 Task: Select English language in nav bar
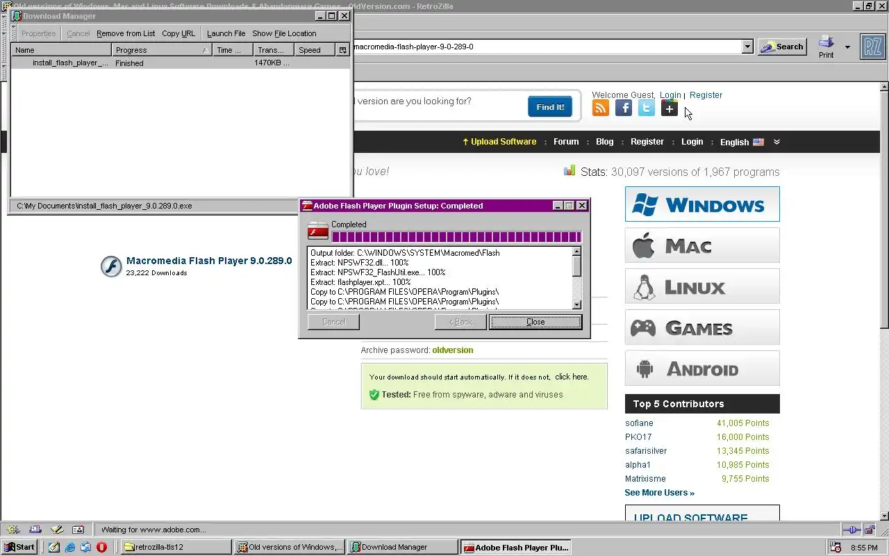[734, 142]
